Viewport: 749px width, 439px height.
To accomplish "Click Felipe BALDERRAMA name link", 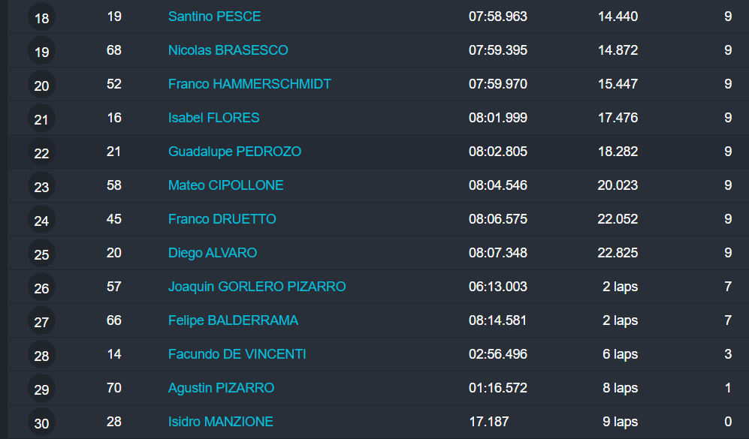I will tap(233, 320).
